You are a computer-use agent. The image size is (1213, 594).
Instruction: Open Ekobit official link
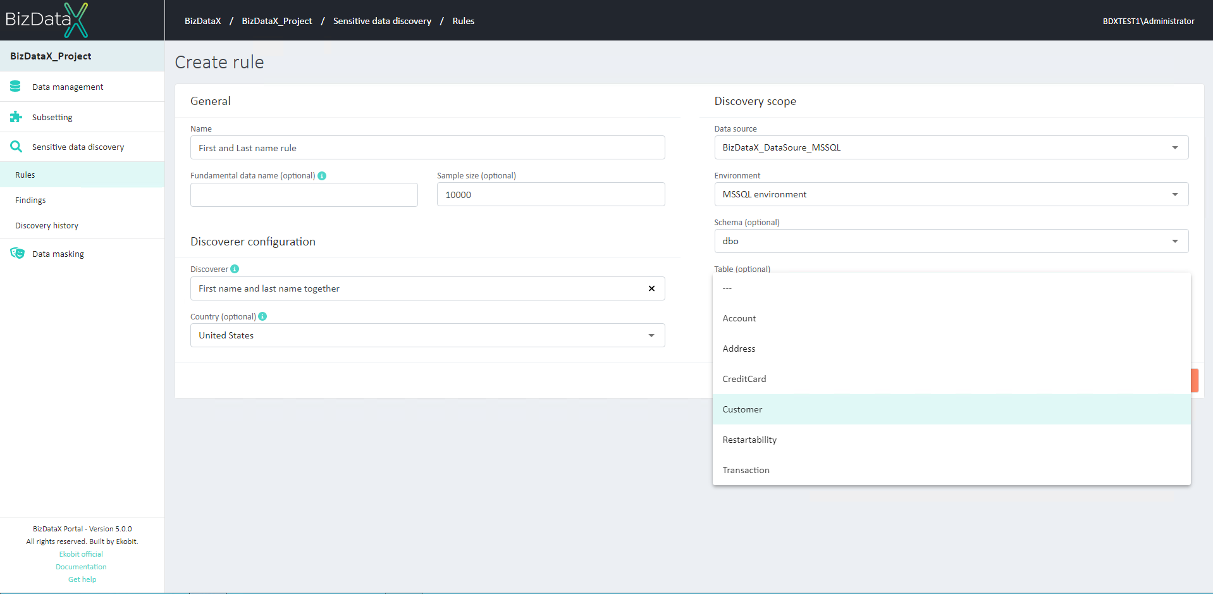point(81,554)
